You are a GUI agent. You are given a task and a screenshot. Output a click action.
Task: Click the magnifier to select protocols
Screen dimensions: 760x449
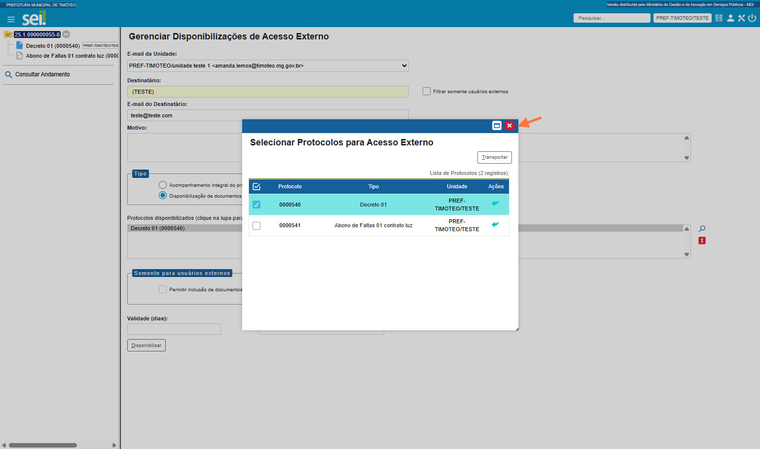[702, 229]
